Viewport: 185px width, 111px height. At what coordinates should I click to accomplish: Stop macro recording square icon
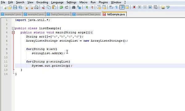tap(139, 7)
